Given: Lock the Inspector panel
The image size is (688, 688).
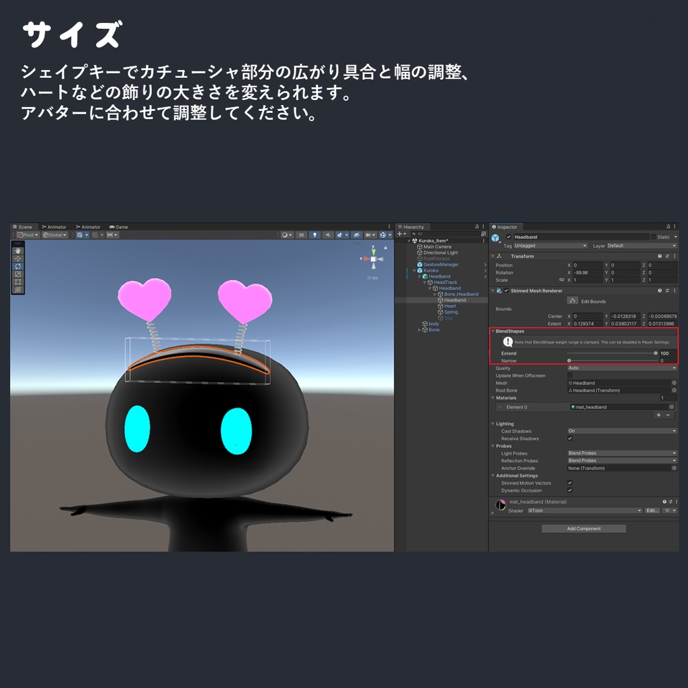Looking at the screenshot, I should pos(666,226).
